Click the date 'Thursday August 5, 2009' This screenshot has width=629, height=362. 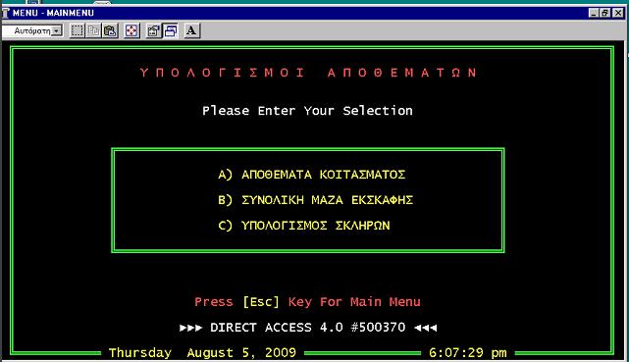202,353
